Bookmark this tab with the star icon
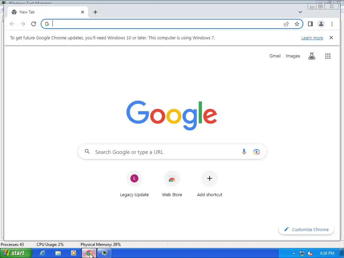This screenshot has height=258, width=344. (x=297, y=24)
